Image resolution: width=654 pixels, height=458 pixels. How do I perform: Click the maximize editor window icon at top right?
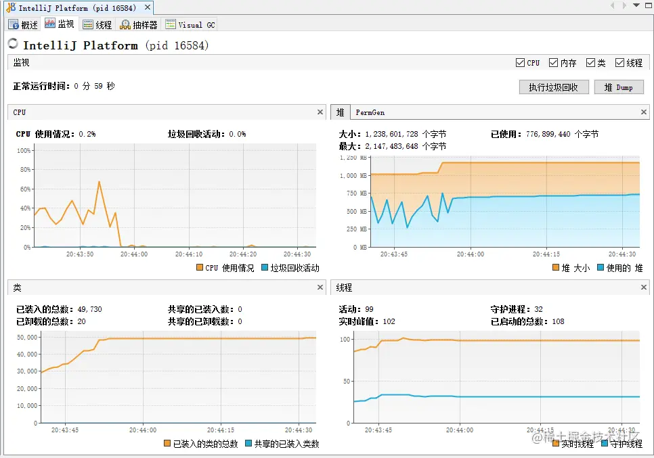[x=649, y=5]
